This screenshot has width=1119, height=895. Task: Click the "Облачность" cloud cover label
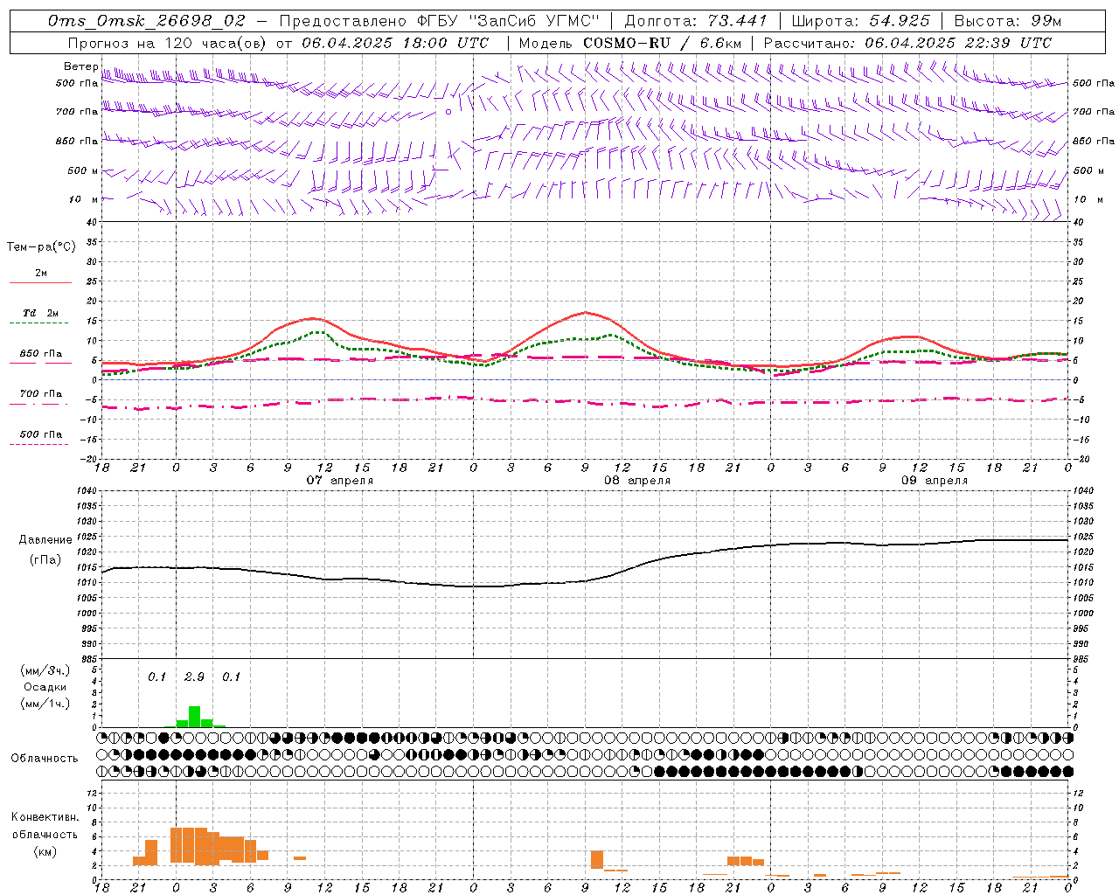[x=45, y=758]
